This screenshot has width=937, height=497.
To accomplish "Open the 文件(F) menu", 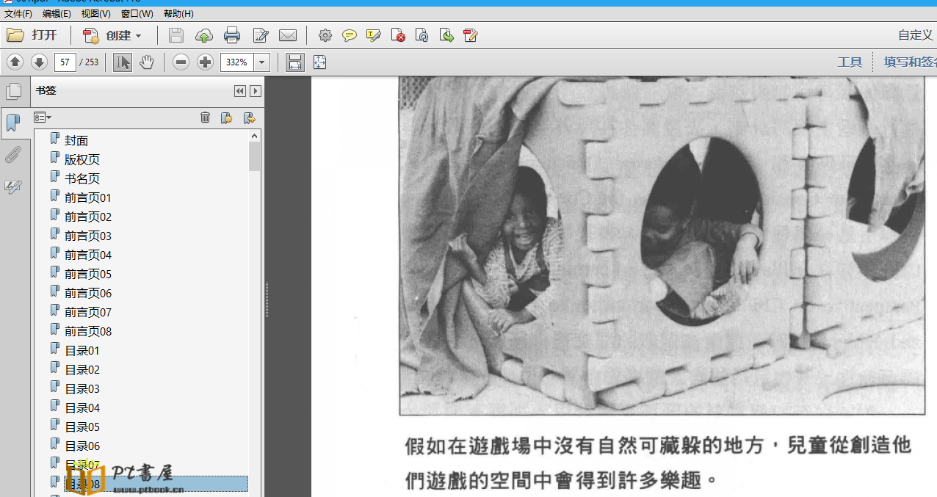I will coord(18,14).
